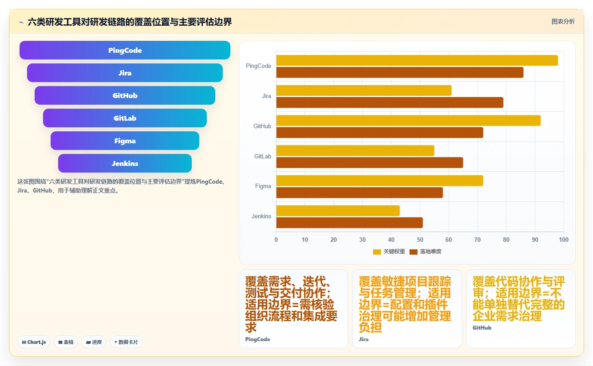Select the Jenkins funnel bar
Screen dimensions: 593x366
click(x=125, y=163)
